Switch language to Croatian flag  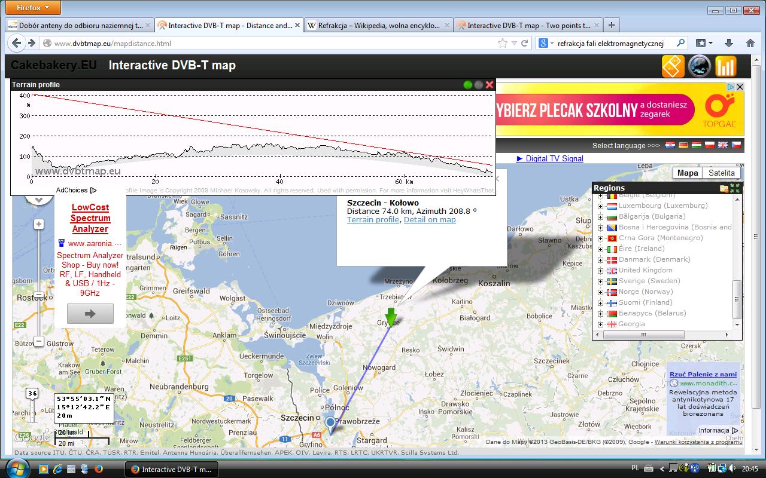point(670,145)
